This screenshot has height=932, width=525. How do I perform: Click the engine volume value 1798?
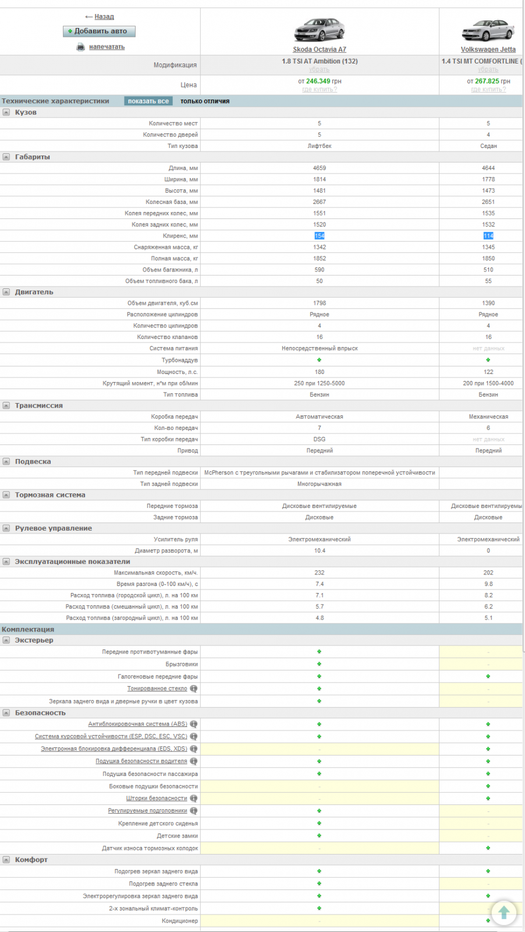click(320, 303)
